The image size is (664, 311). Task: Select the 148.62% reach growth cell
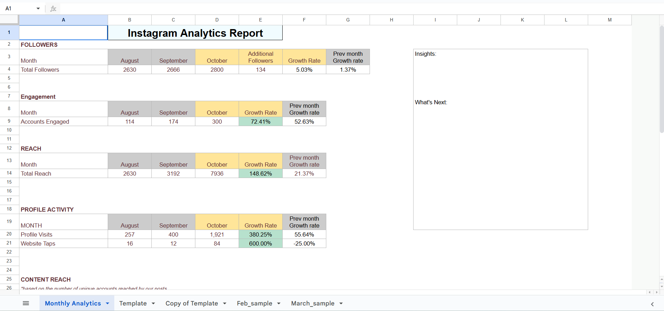pos(260,174)
